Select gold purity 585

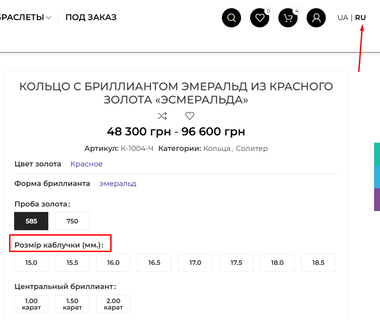(x=31, y=221)
